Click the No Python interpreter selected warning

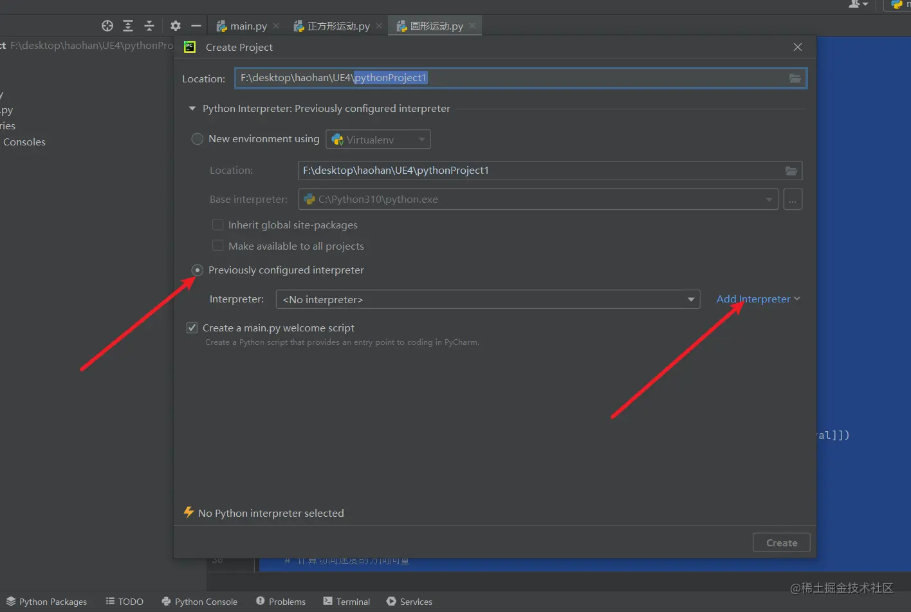tap(264, 513)
